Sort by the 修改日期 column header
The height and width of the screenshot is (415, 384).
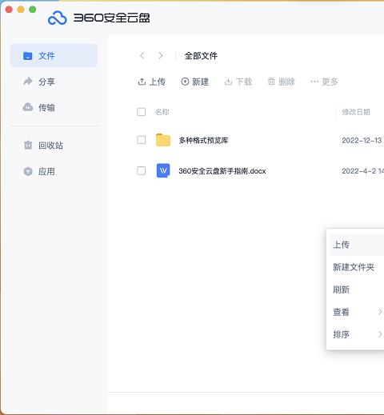[x=356, y=112]
